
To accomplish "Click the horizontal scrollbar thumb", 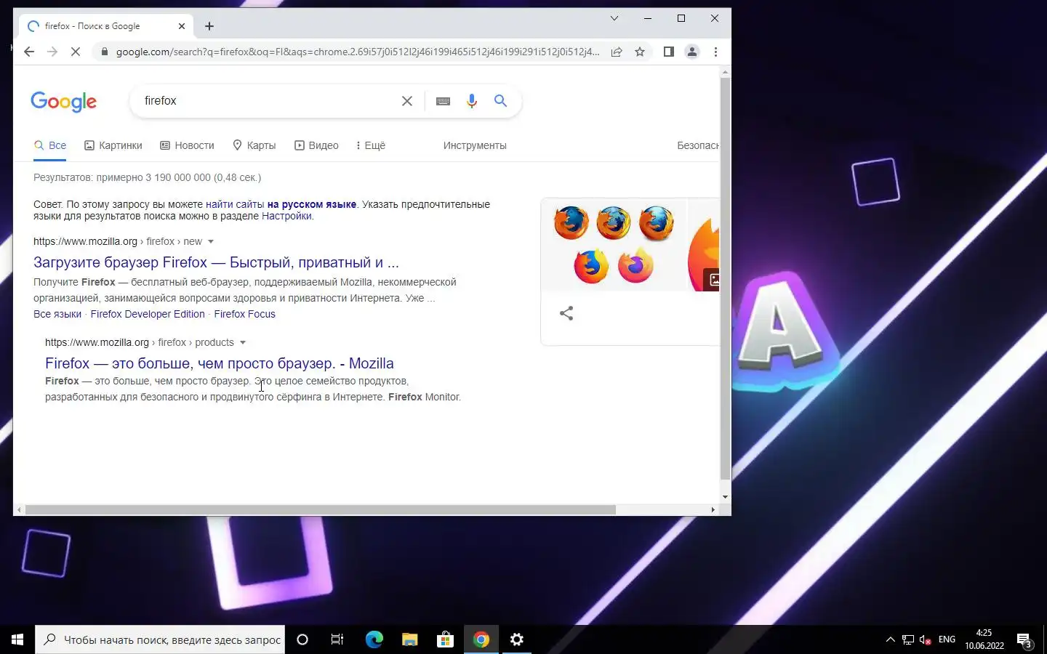I will point(321,509).
